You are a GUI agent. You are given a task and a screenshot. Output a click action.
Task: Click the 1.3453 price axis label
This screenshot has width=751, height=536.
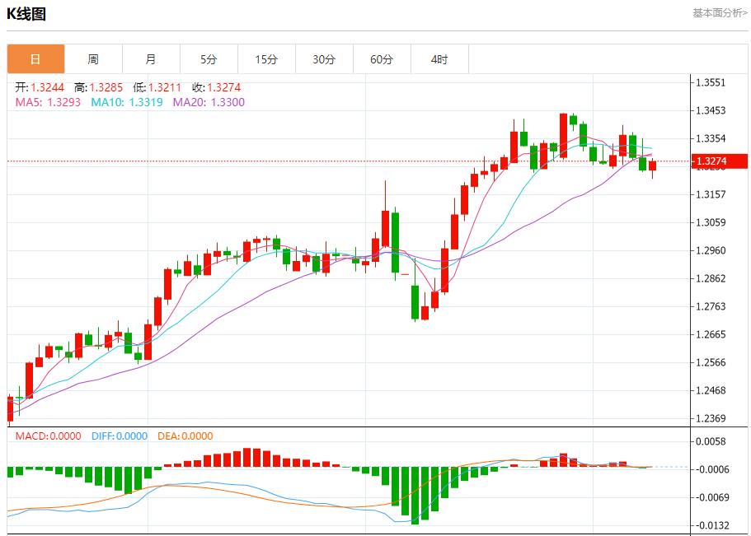711,110
